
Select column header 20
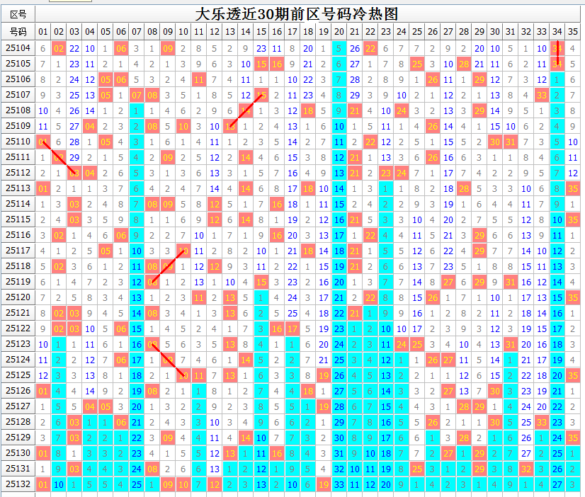tap(339, 32)
